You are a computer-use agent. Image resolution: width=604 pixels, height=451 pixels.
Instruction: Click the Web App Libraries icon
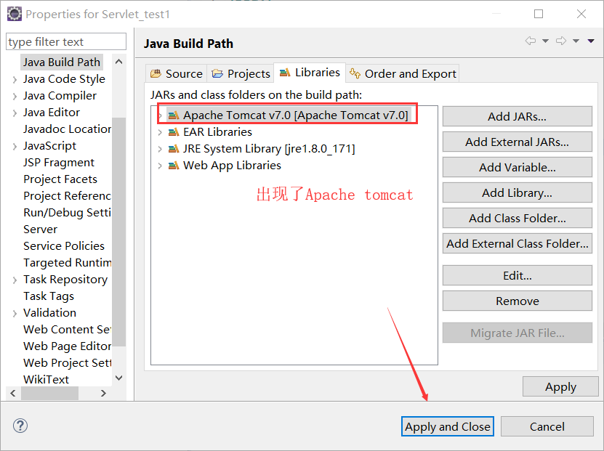coord(174,166)
